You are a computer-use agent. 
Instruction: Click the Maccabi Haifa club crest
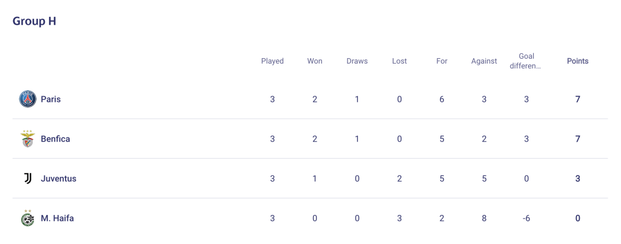tap(28, 218)
